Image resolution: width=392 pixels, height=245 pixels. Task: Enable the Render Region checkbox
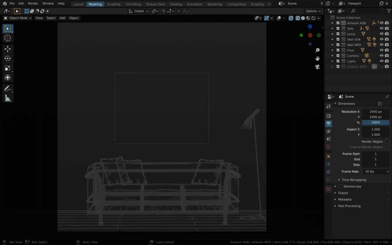(x=387, y=142)
